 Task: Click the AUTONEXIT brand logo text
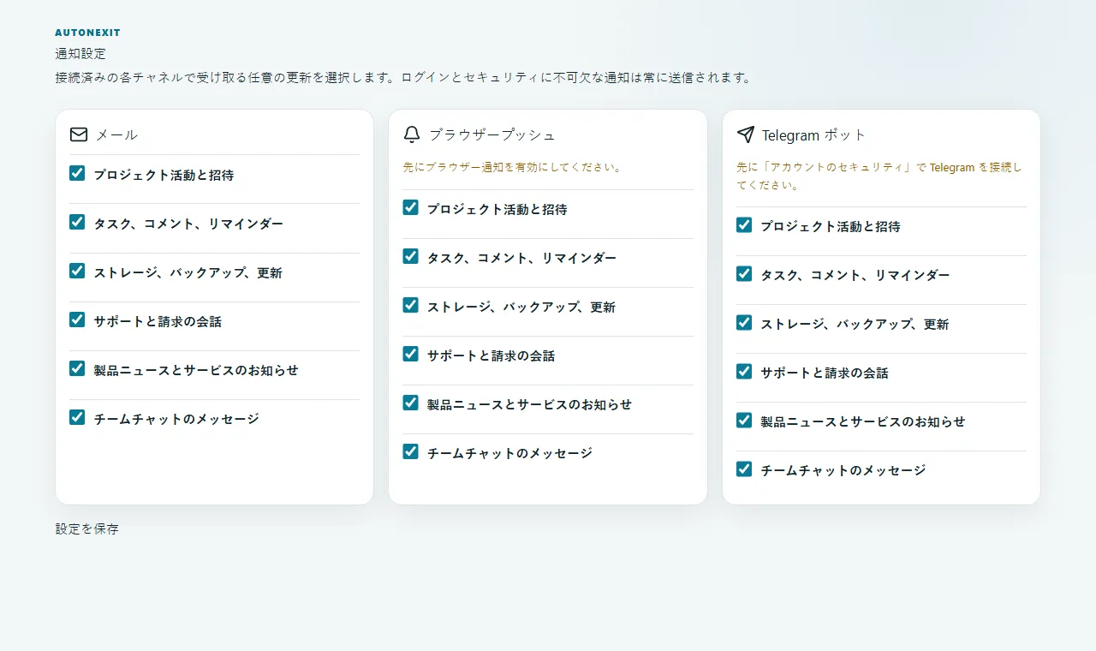coord(88,33)
